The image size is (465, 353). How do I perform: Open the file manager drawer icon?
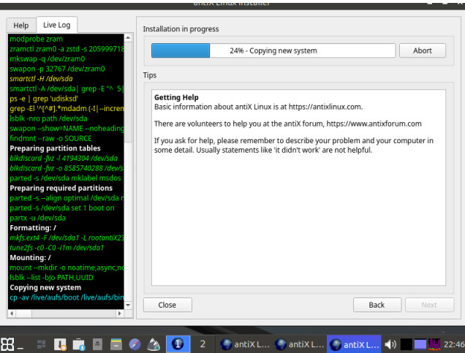[x=116, y=344]
